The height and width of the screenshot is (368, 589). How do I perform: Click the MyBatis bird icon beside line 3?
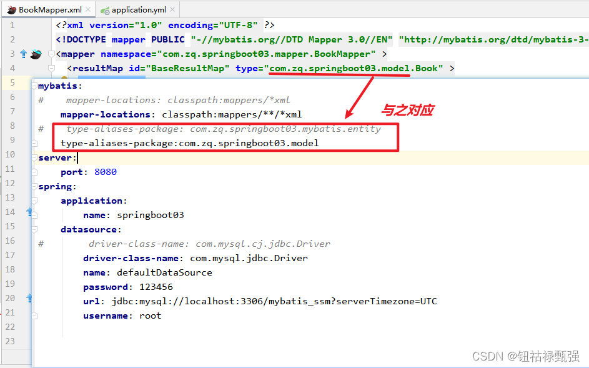pos(36,54)
